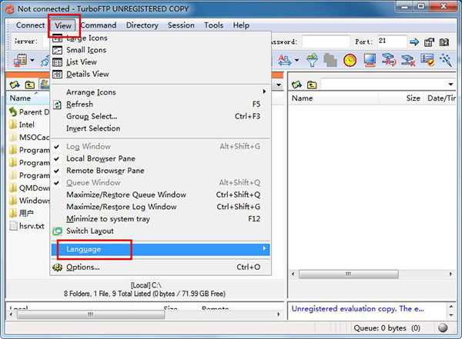Image resolution: width=462 pixels, height=339 pixels.
Task: Click the address book icon in server bar
Action: pos(444,42)
